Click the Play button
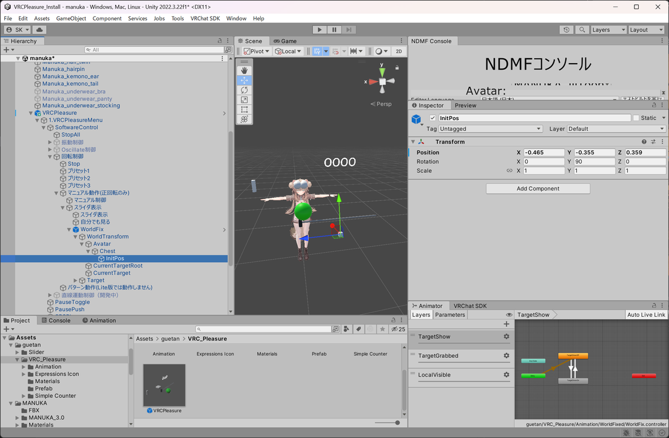The width and height of the screenshot is (669, 438). 319,30
